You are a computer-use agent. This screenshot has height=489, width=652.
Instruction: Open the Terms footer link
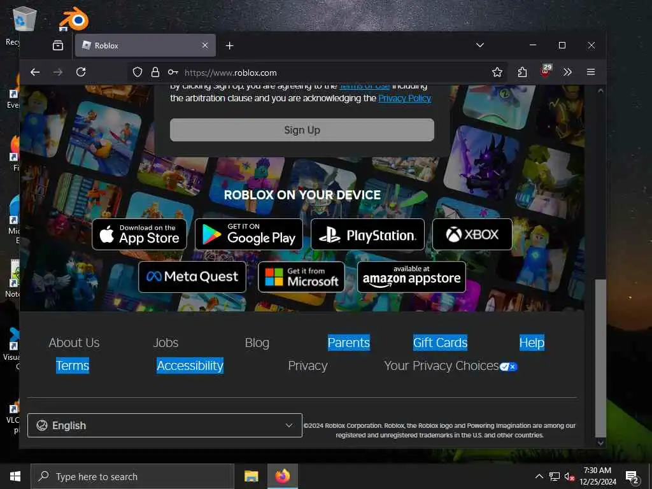73,365
